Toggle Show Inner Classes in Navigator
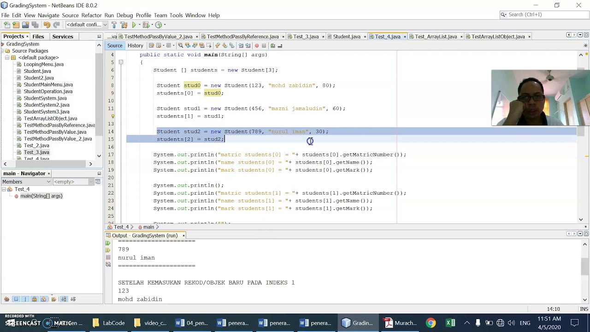This screenshot has width=590, height=332. click(44, 299)
